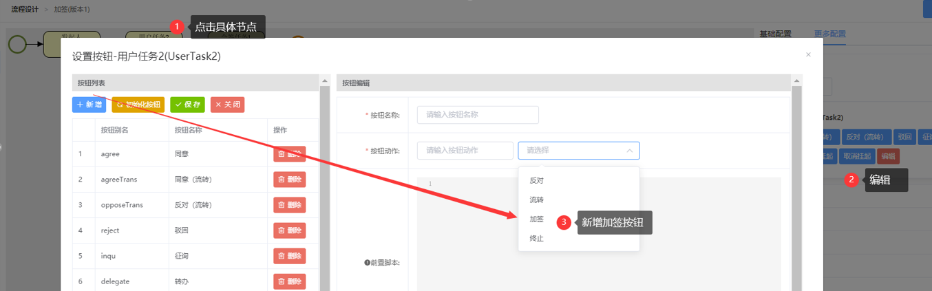
Task: Save the button list with 保存
Action: point(187,105)
